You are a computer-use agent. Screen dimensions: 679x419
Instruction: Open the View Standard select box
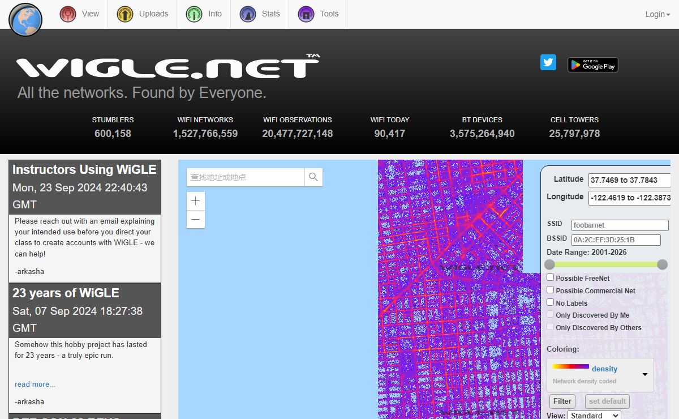[594, 416]
